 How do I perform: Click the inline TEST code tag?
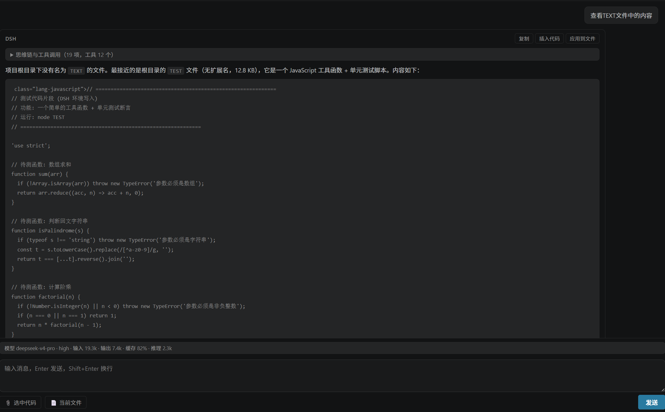[x=176, y=71]
